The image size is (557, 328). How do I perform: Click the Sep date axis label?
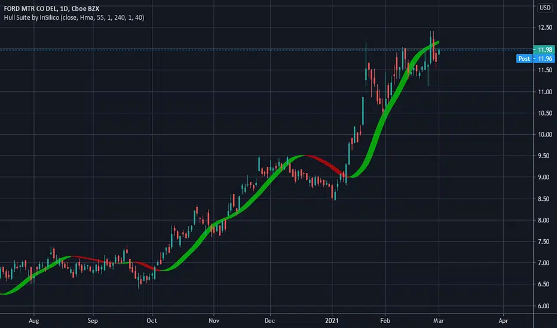coord(93,321)
